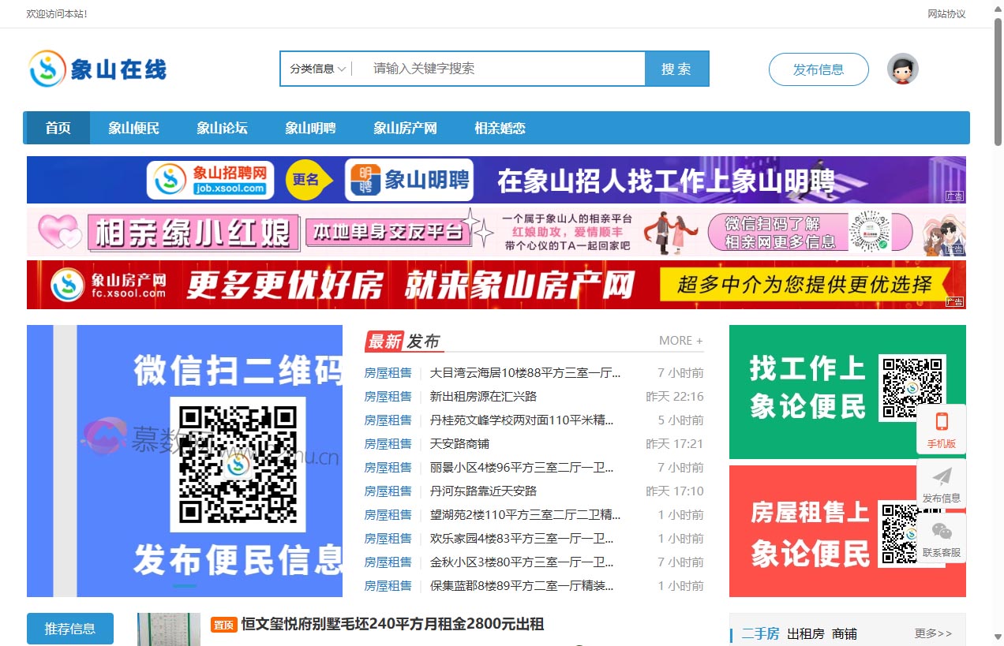The height and width of the screenshot is (646, 1004).
Task: Open the 网站协议 link
Action: pyautogui.click(x=946, y=14)
